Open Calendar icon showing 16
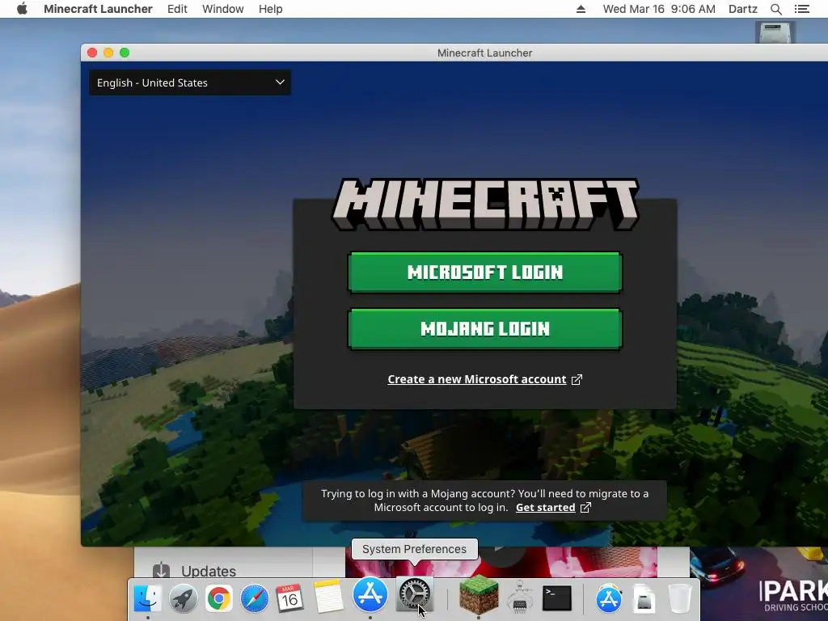Screen dimensions: 828x621 (289, 598)
